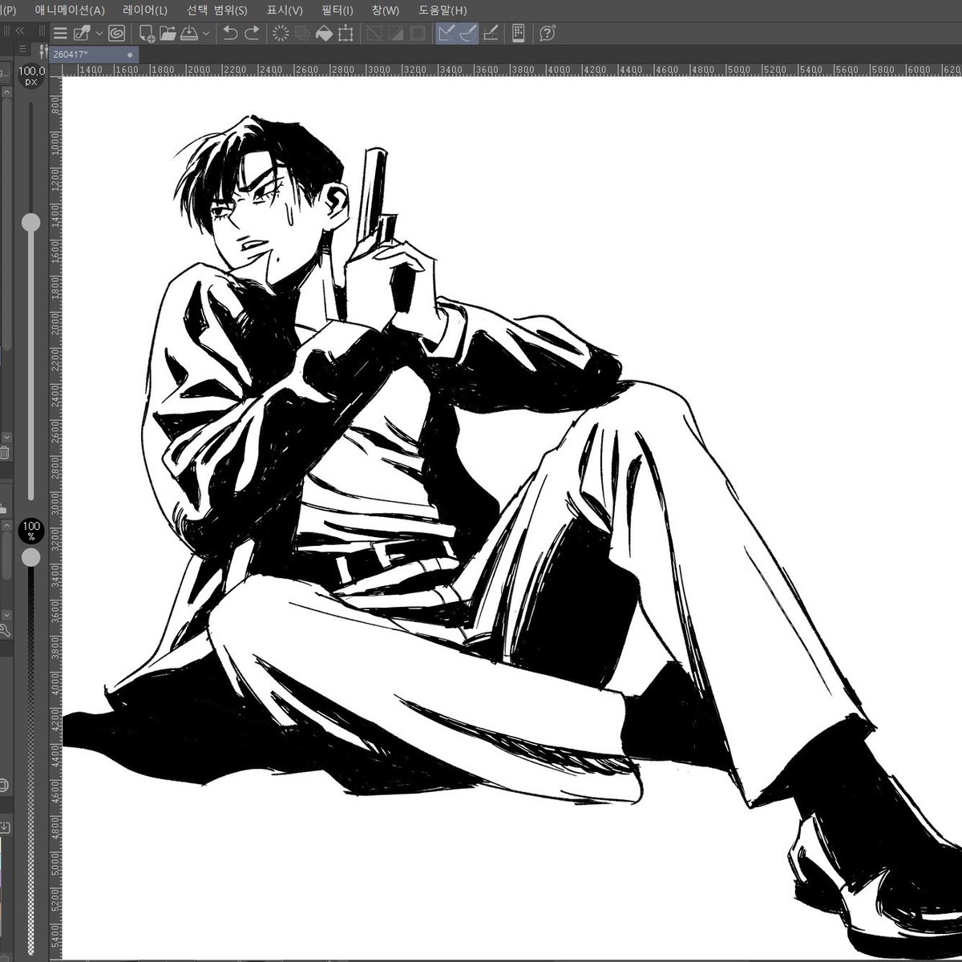962x962 pixels.
Task: Click the Open file folder icon
Action: (x=168, y=34)
